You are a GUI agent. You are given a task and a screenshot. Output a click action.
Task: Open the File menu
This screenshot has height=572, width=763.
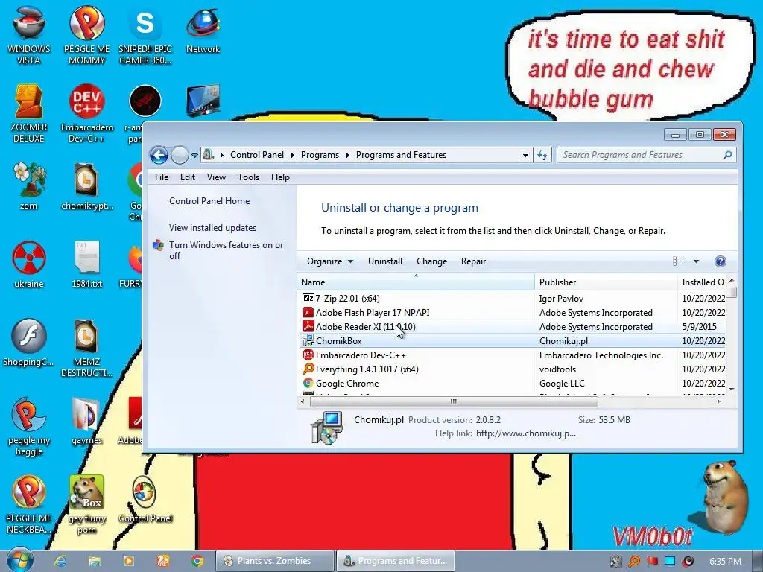(x=162, y=177)
